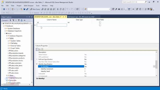Viewport: 160px width, 90px height.
Task: Click the Object Explorer horizontal scrollbar thumb
Action: (11, 84)
